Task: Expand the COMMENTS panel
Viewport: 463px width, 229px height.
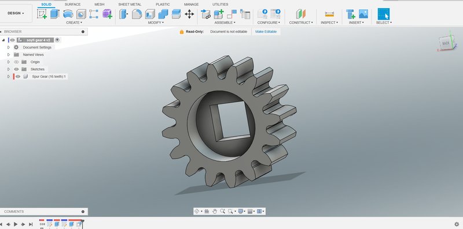Action: point(83,212)
